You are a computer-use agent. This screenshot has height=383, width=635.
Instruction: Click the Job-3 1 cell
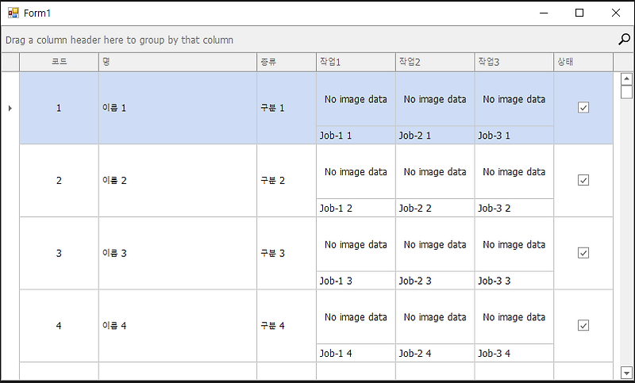click(x=514, y=135)
